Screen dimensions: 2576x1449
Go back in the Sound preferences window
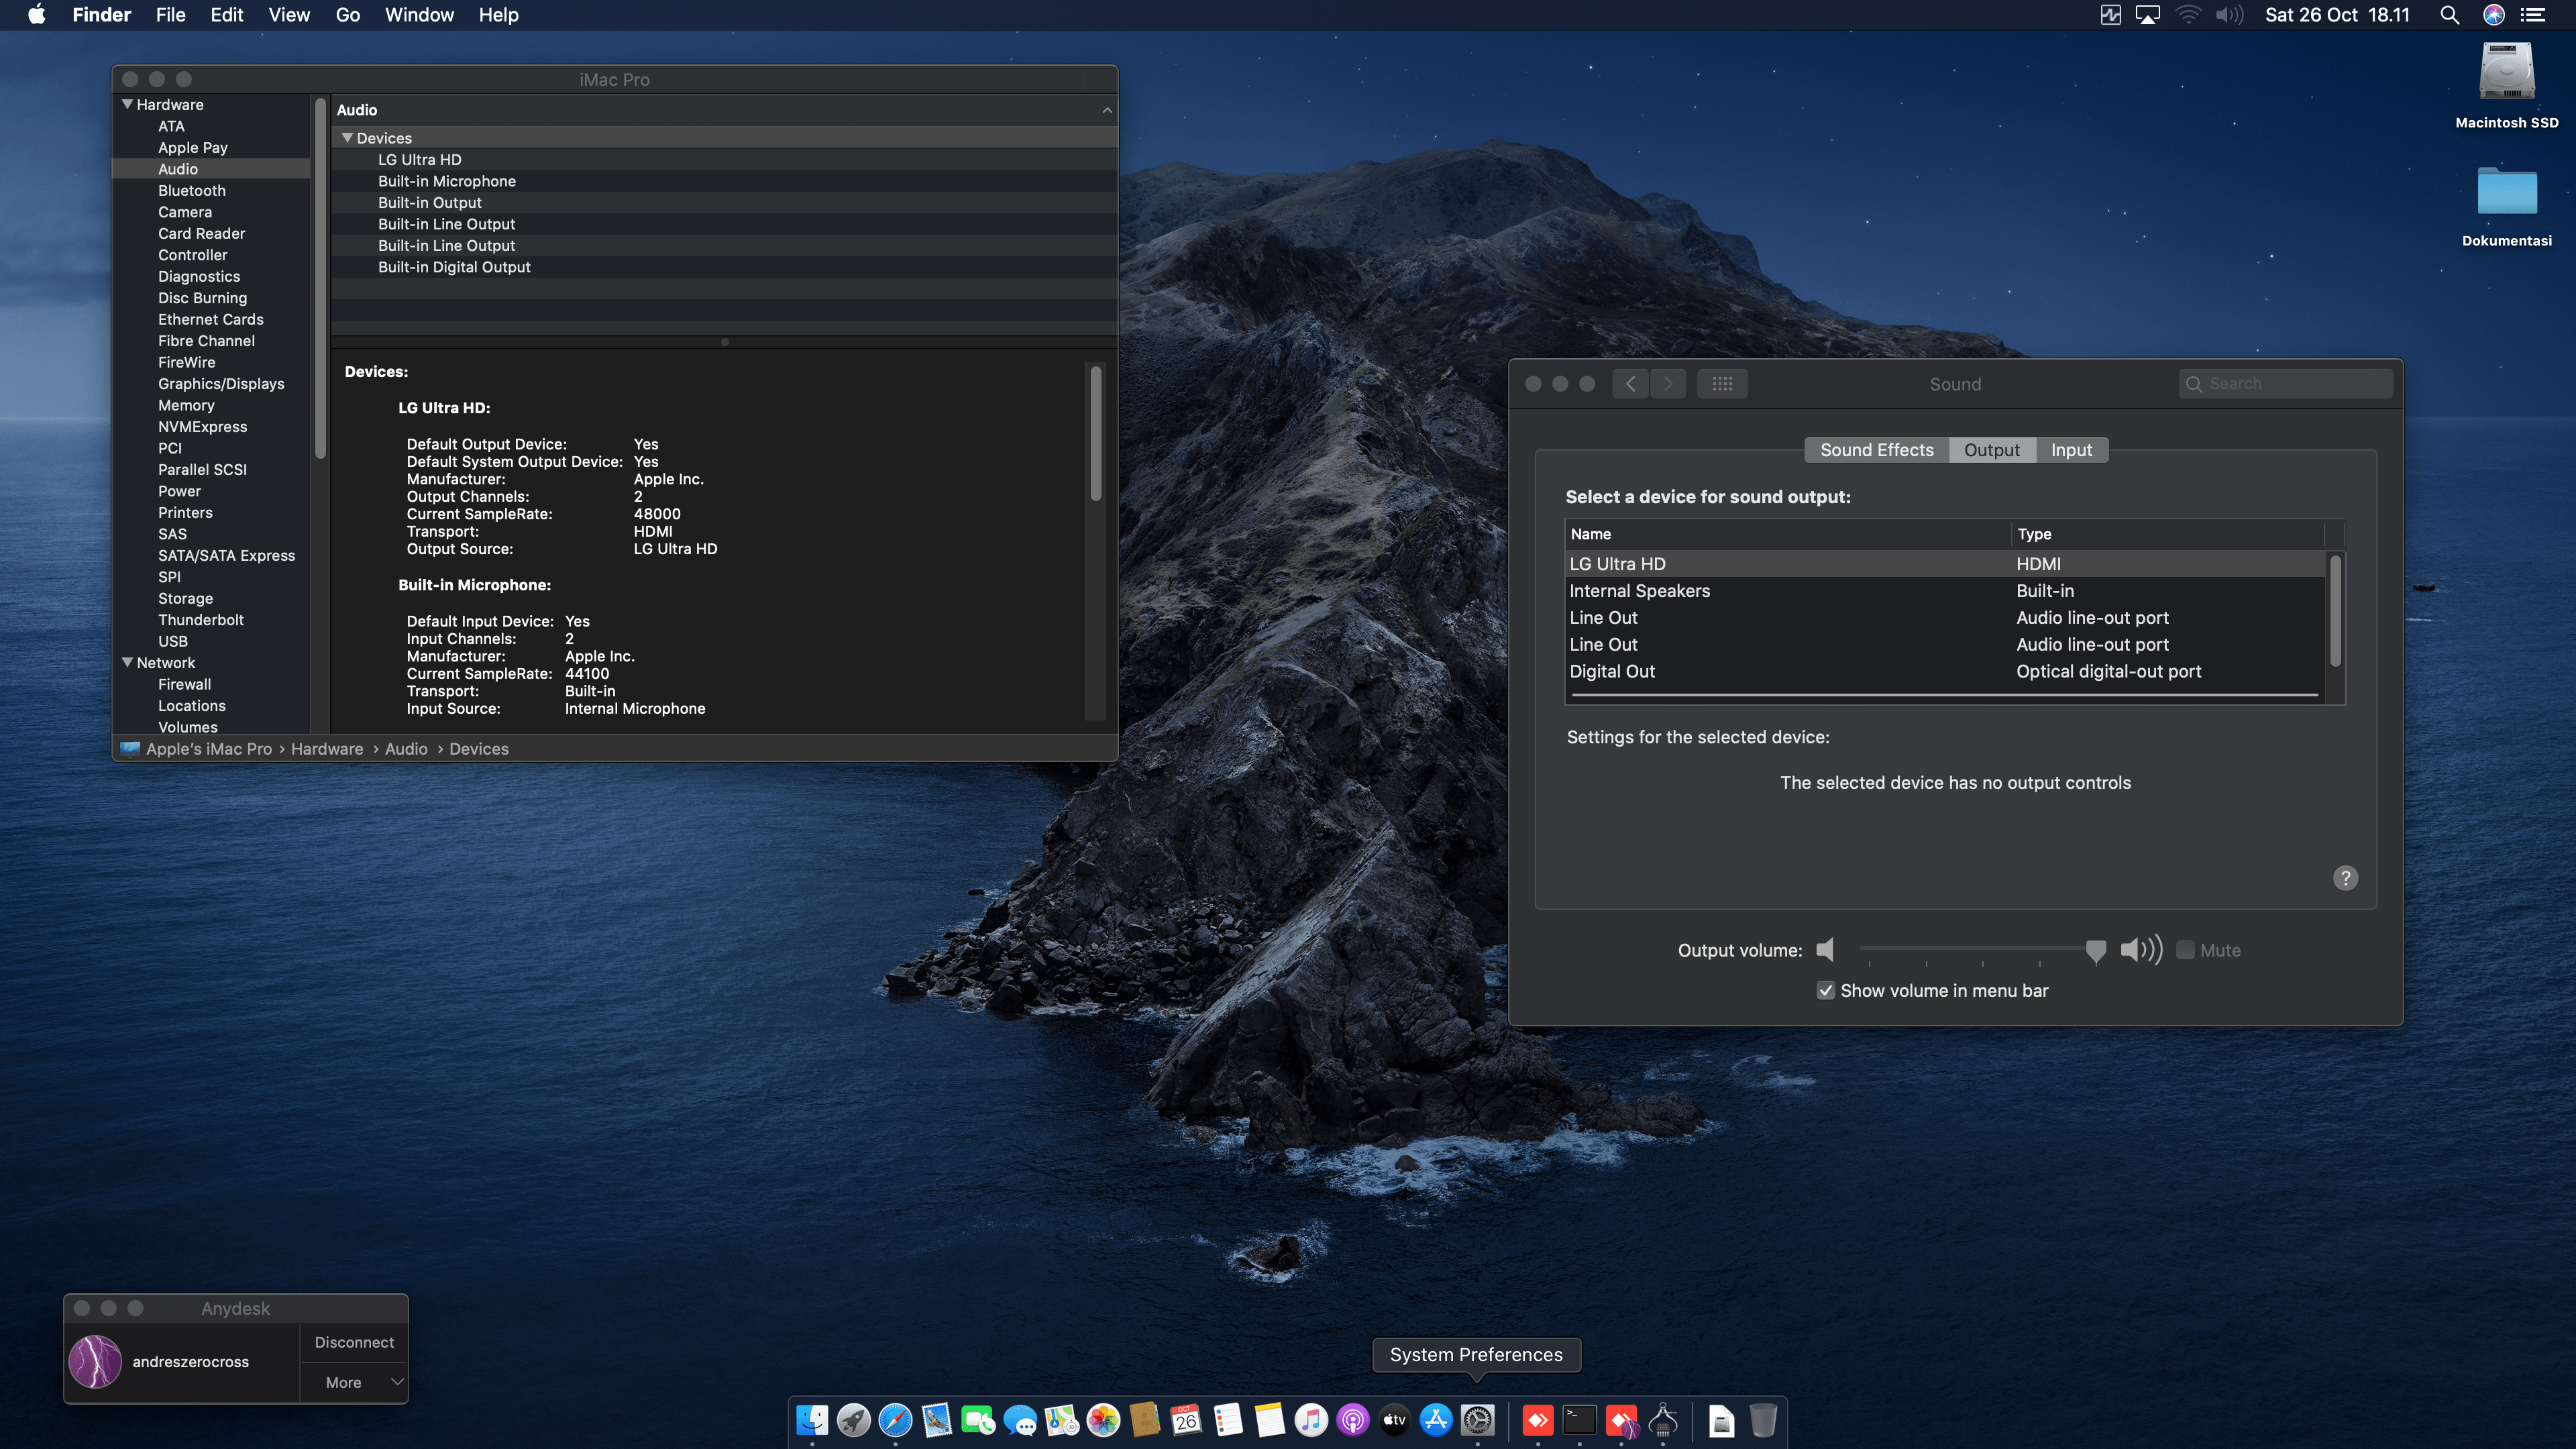tap(1631, 384)
